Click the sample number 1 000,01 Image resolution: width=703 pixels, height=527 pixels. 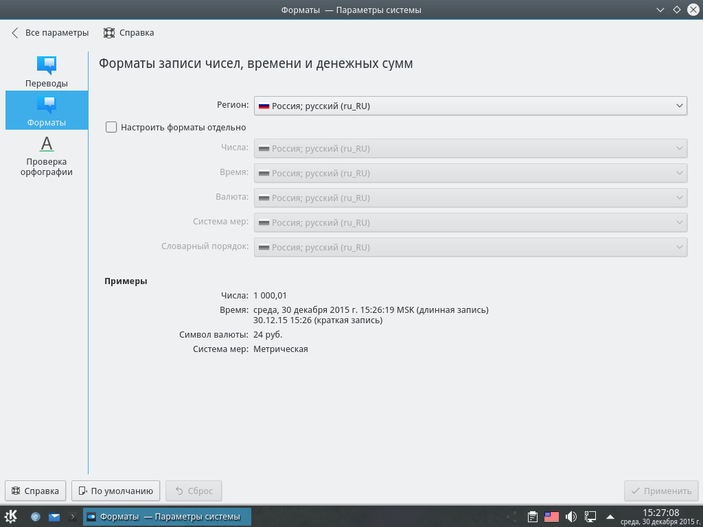pyautogui.click(x=270, y=295)
